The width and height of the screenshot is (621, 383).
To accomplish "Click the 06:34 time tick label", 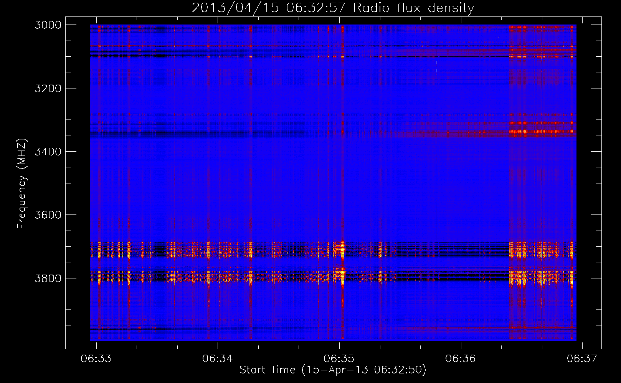I will (218, 358).
